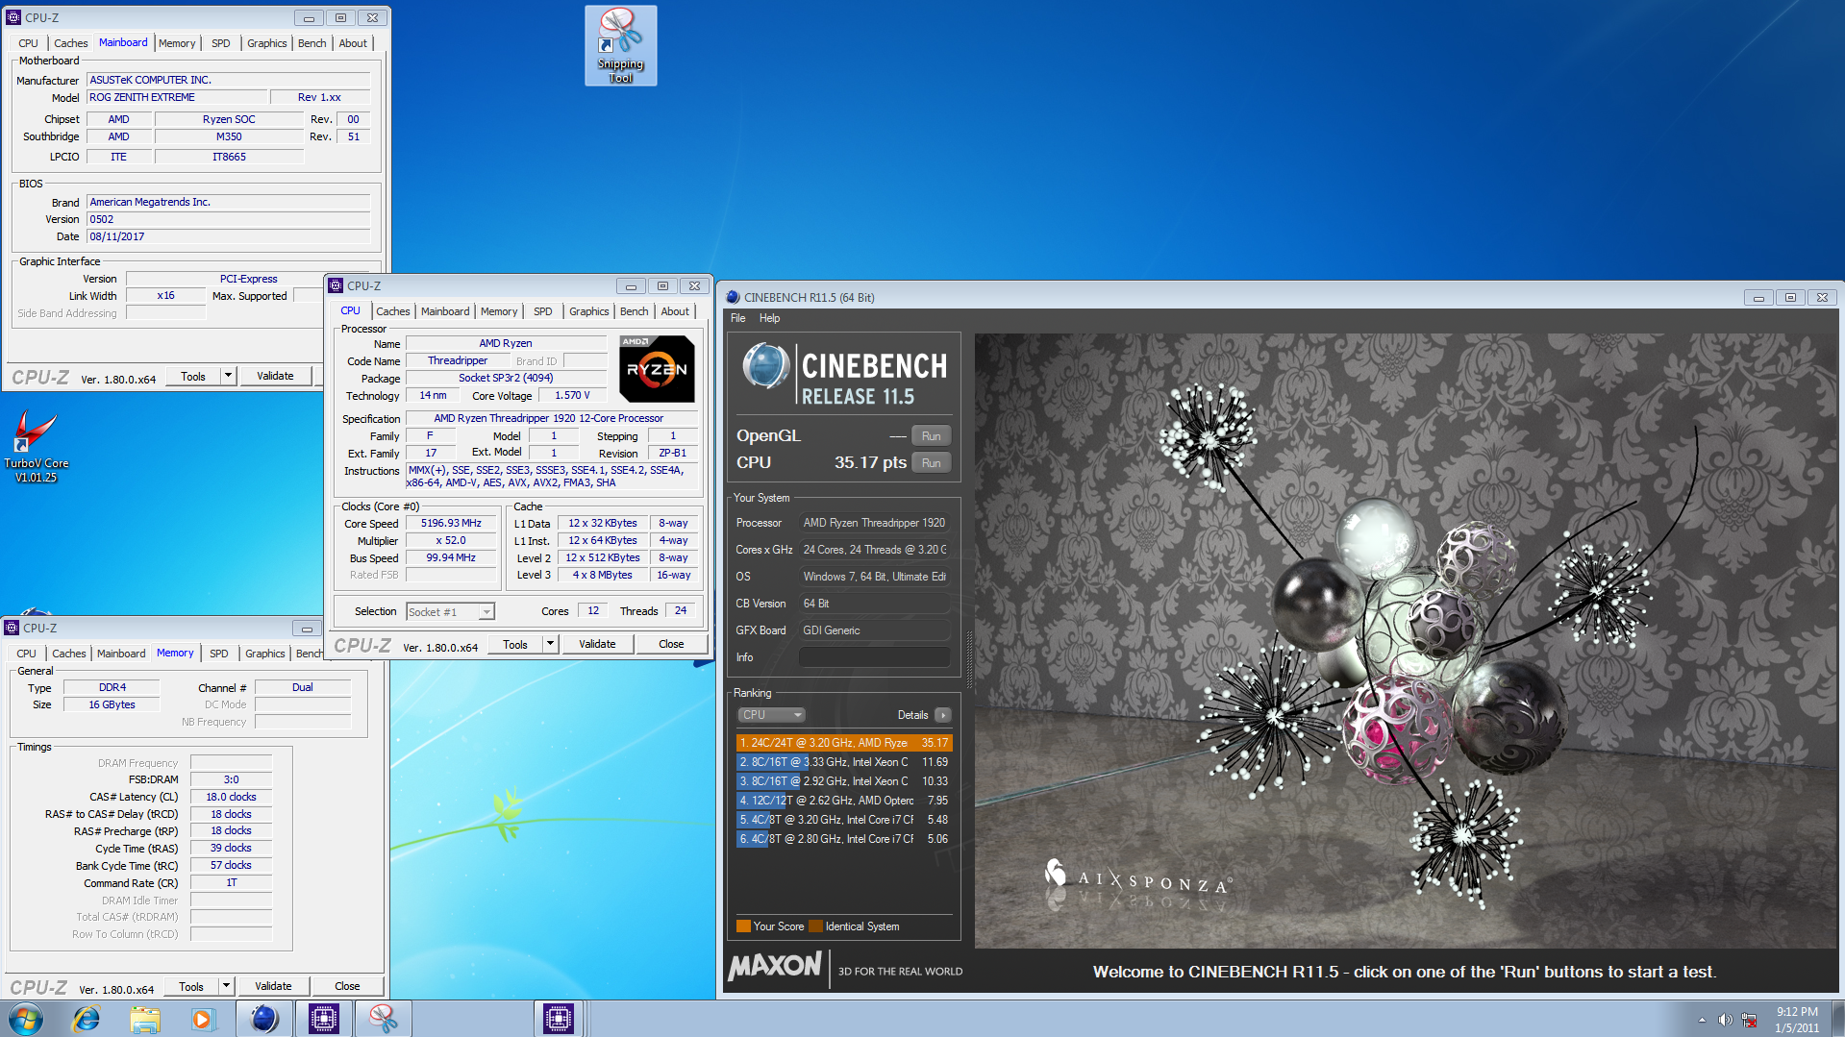Click the Mainboard CPU-Z window title icon
Image resolution: width=1845 pixels, height=1037 pixels.
tap(13, 17)
